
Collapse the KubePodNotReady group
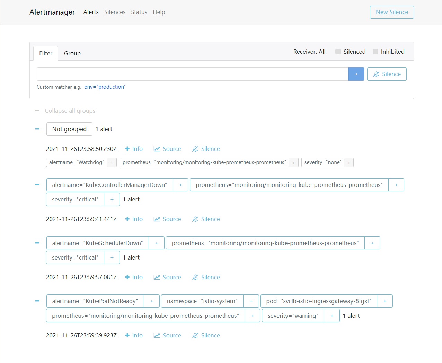pyautogui.click(x=37, y=301)
